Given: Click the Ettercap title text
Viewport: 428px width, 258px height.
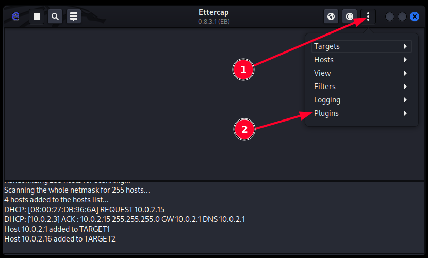Looking at the screenshot, I should [x=213, y=12].
